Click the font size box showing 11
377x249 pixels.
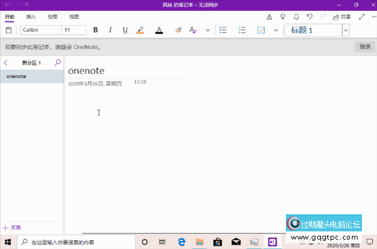pos(74,30)
